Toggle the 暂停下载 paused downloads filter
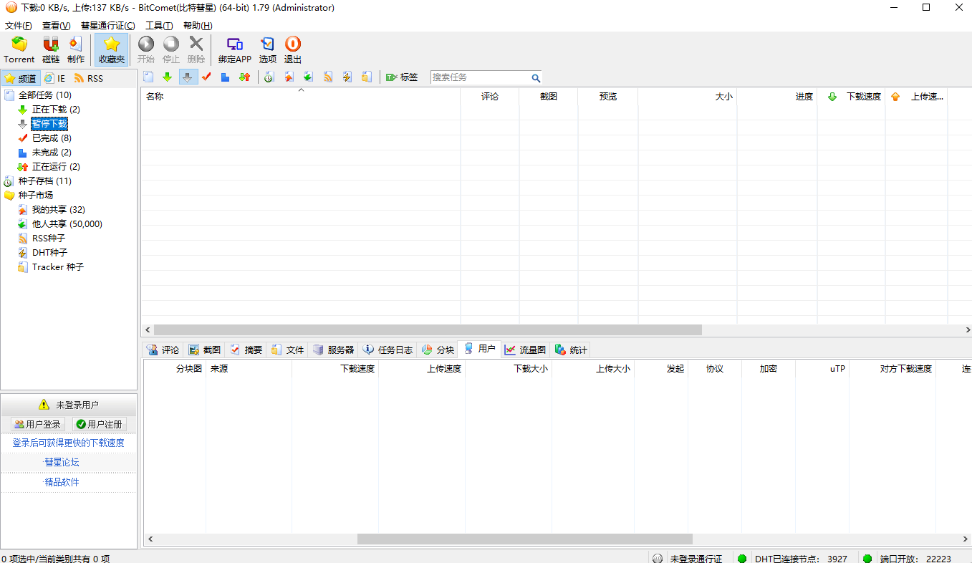 tap(49, 123)
